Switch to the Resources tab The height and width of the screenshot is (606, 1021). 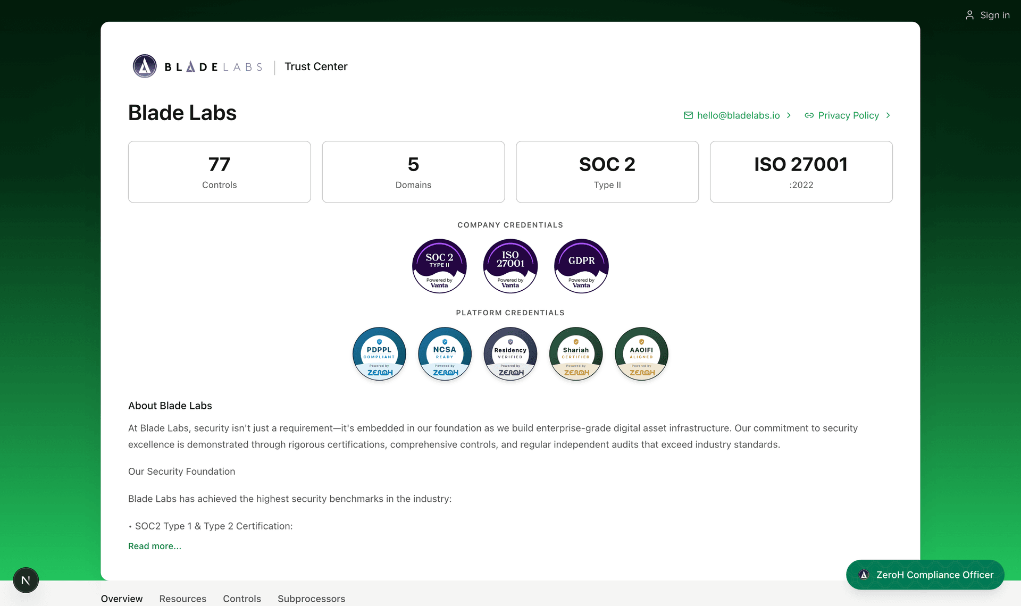182,599
